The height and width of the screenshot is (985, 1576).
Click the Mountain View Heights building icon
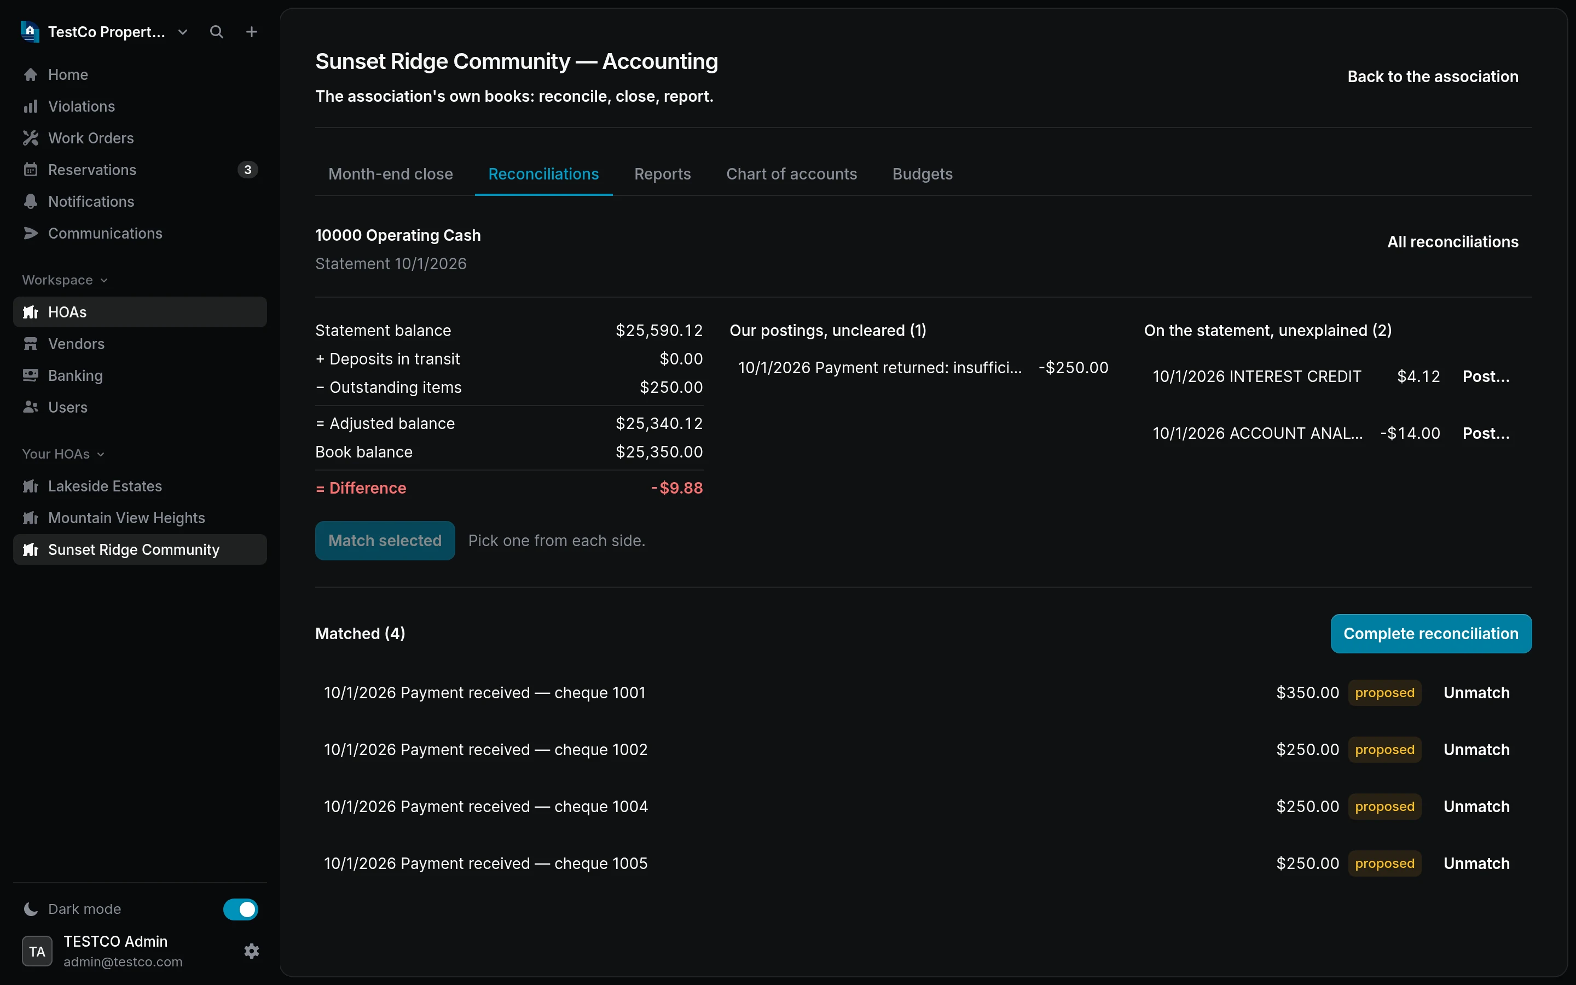point(31,518)
